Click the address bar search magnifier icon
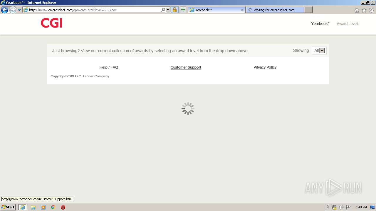The width and height of the screenshot is (376, 211). 163,10
